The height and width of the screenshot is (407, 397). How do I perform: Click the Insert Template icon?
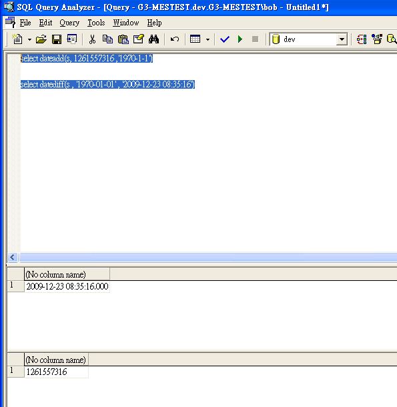pyautogui.click(x=71, y=39)
